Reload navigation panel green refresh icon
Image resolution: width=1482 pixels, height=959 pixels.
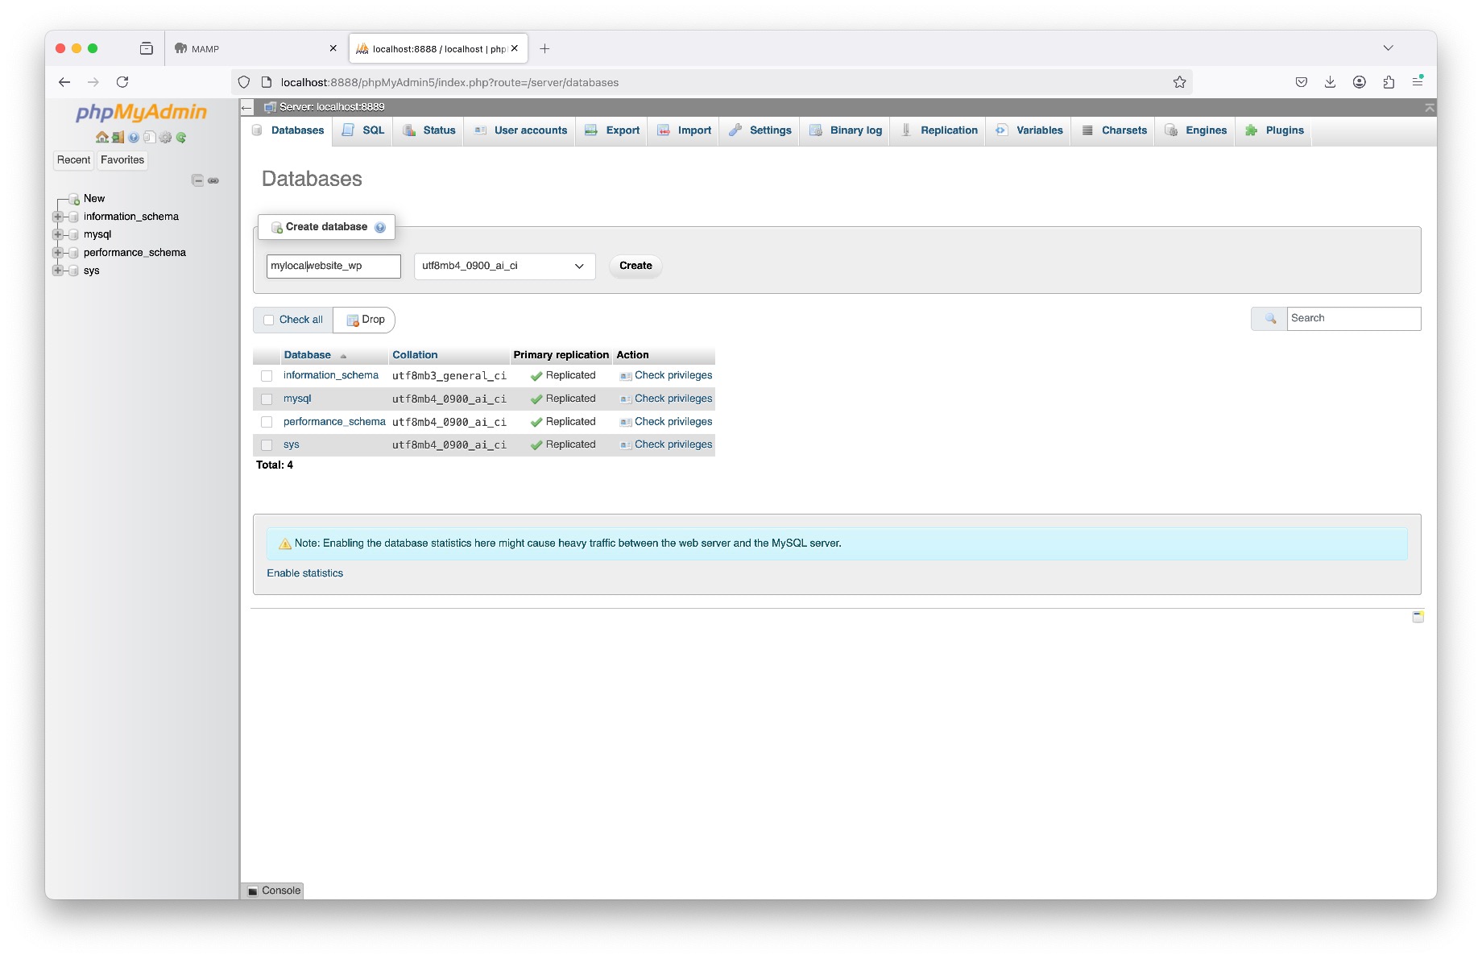click(x=181, y=138)
